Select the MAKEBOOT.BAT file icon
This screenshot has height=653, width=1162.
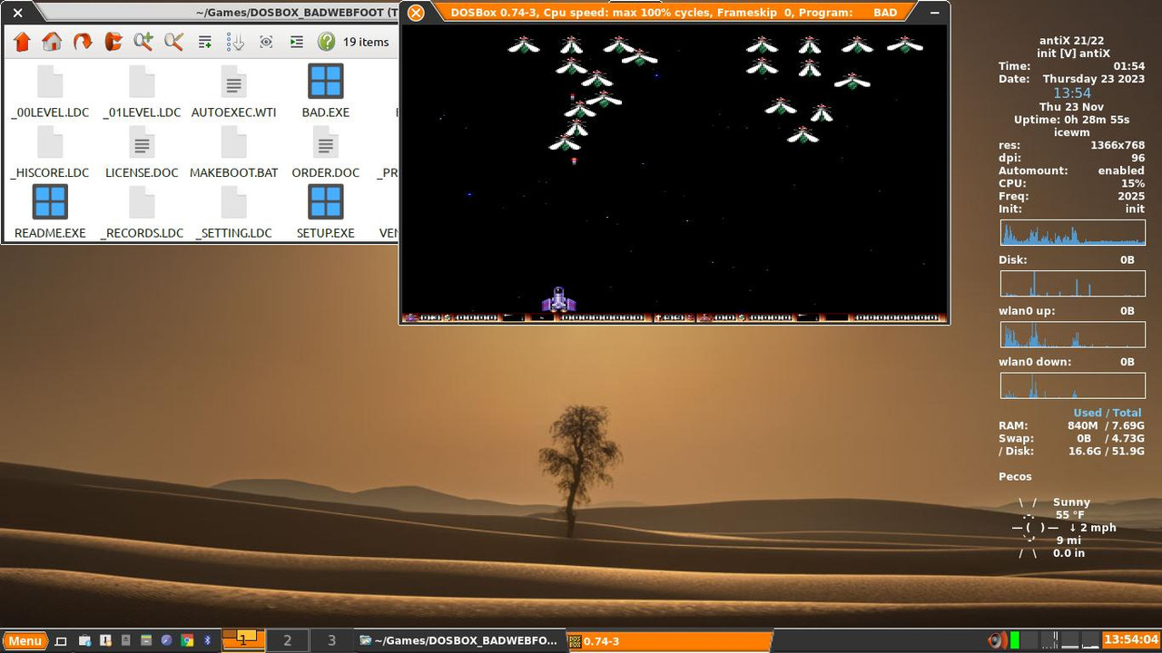coord(233,142)
